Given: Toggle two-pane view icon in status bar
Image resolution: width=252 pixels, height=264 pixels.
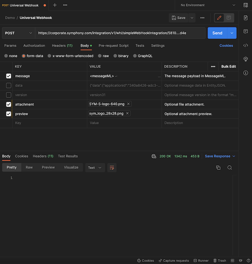Looking at the screenshot, I should pyautogui.click(x=233, y=261).
